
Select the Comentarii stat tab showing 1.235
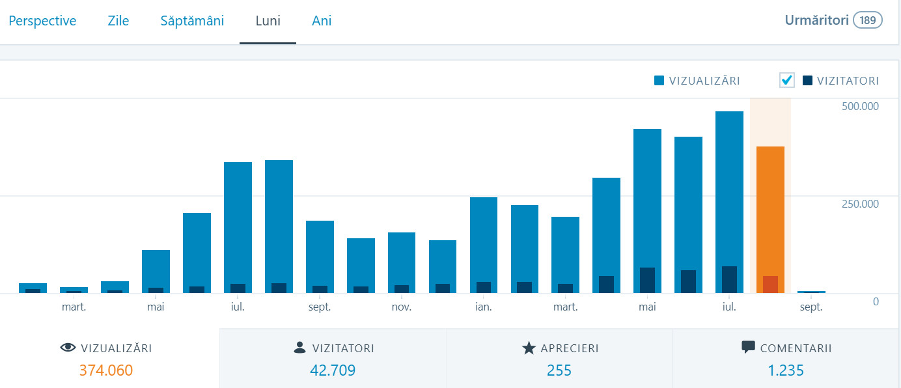coord(786,359)
